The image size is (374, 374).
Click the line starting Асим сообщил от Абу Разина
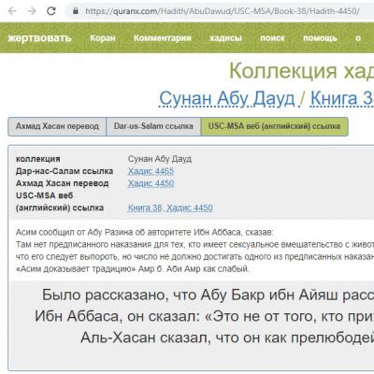(x=145, y=232)
